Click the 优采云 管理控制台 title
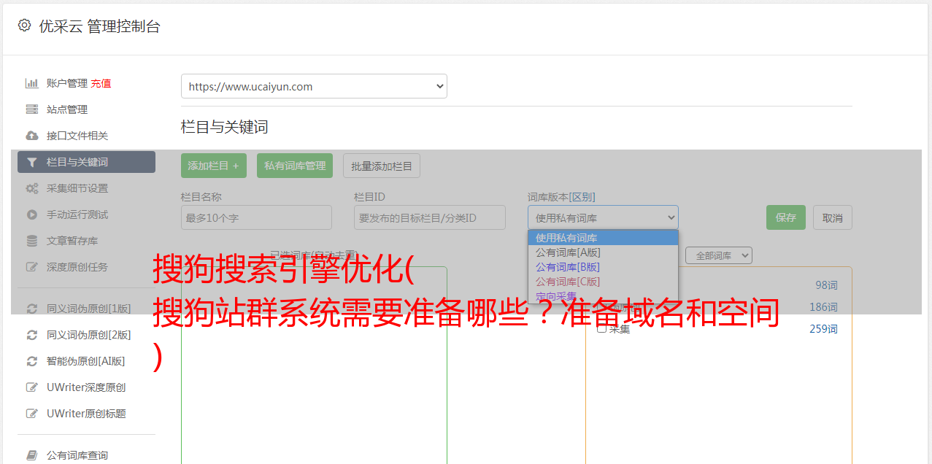The width and height of the screenshot is (932, 464). point(99,26)
